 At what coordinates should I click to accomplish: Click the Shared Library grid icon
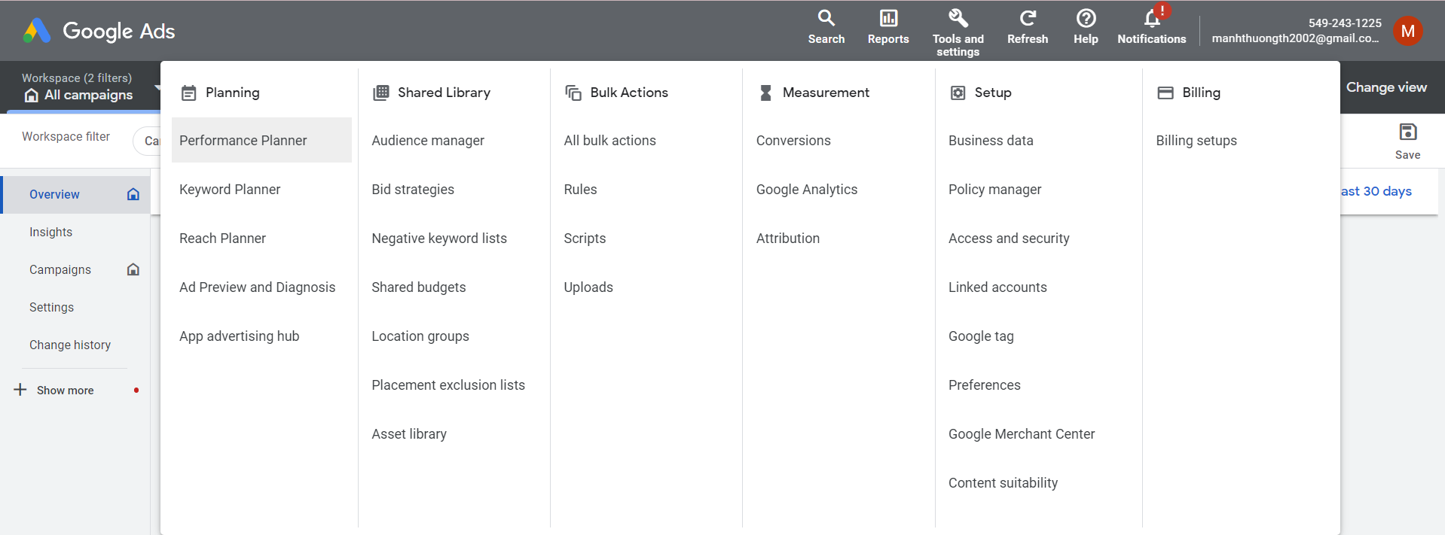[x=381, y=93]
